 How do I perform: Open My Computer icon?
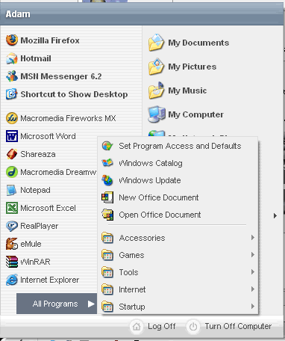coord(156,114)
